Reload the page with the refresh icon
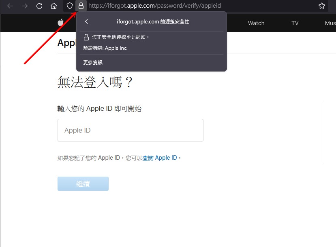This screenshot has width=336, height=247. tap(39, 6)
